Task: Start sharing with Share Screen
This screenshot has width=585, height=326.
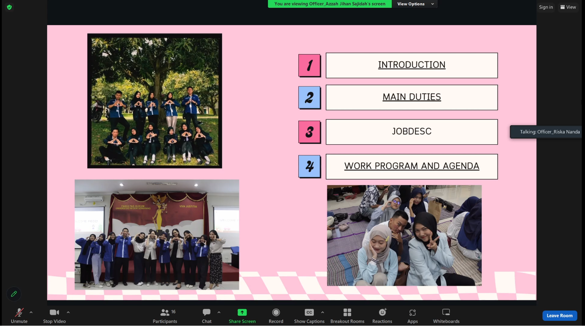Action: coord(242,316)
